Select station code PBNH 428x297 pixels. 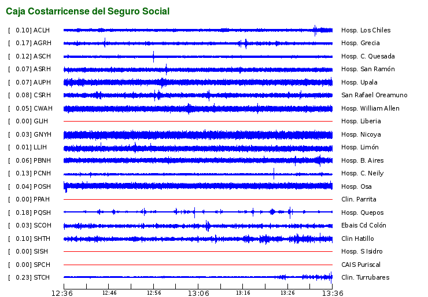point(42,161)
